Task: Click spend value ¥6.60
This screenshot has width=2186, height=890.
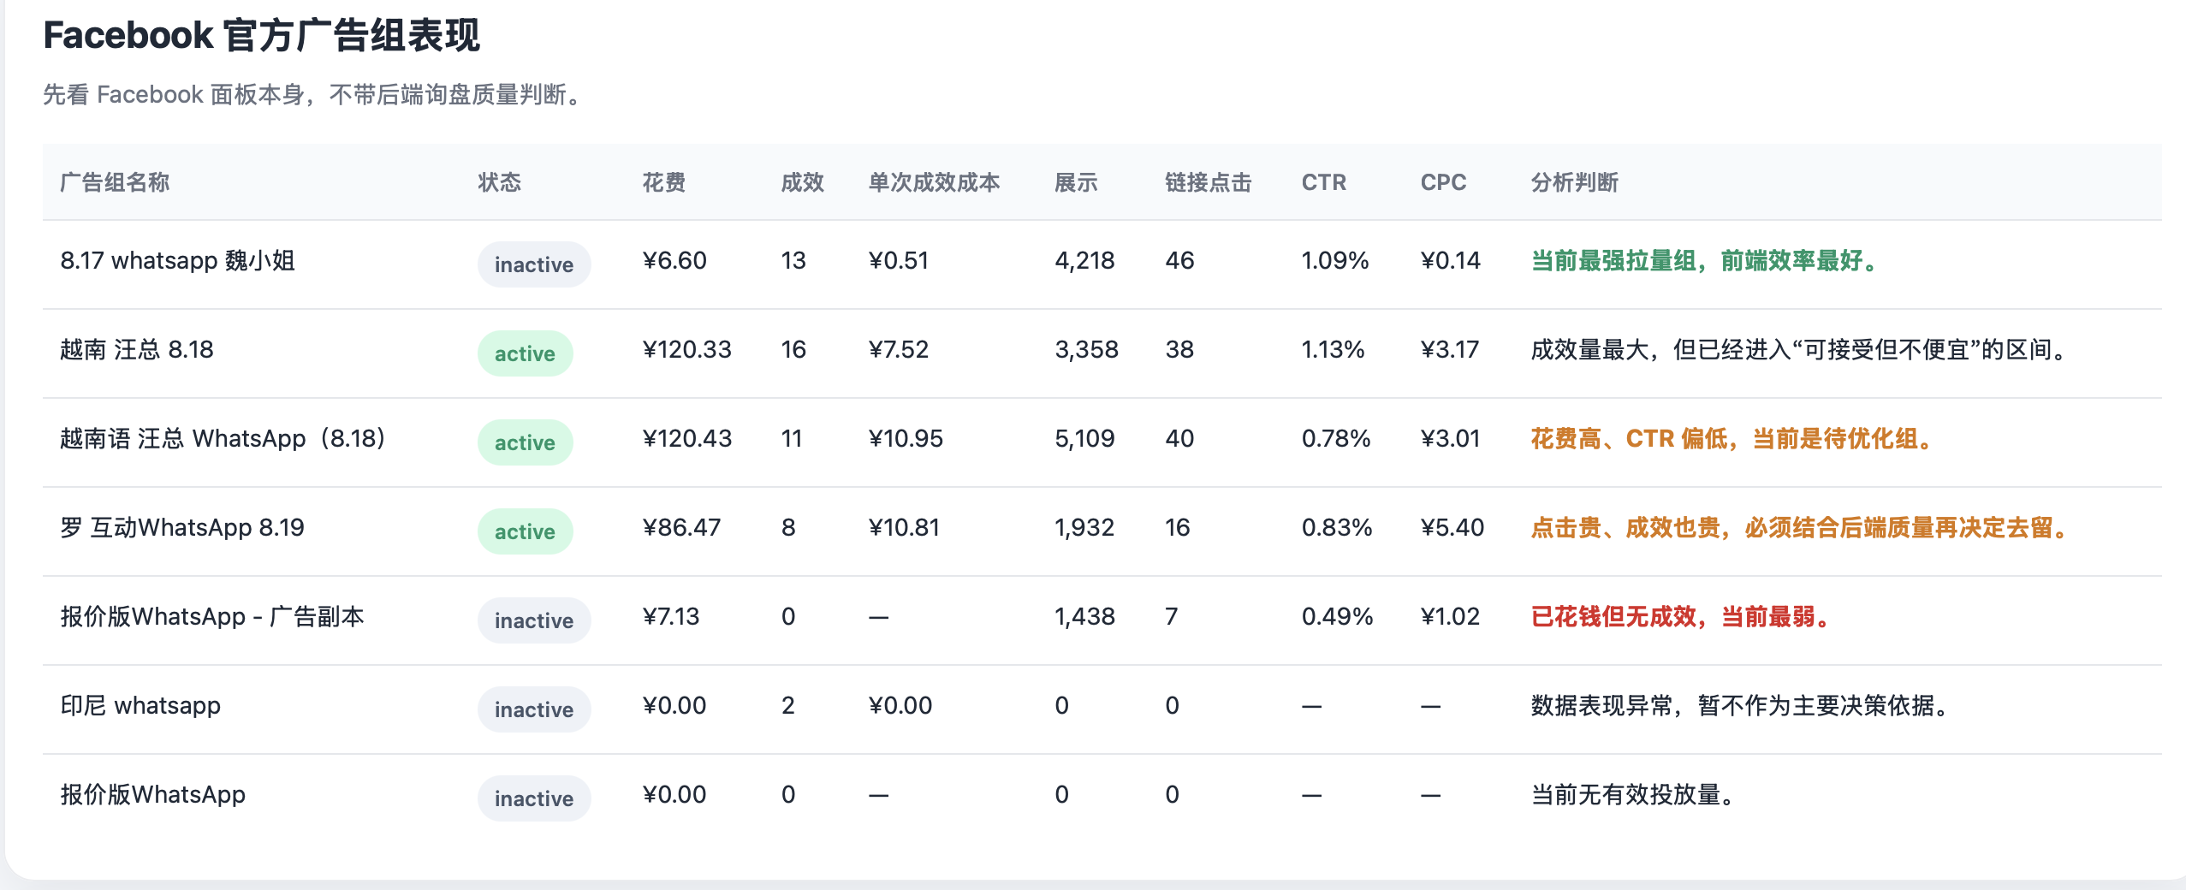Action: coord(674,260)
